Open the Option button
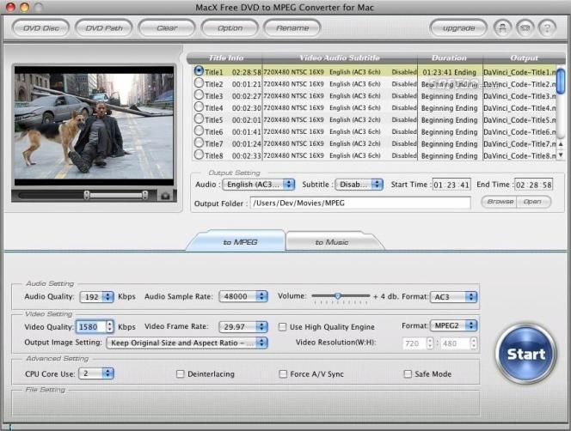 (230, 28)
